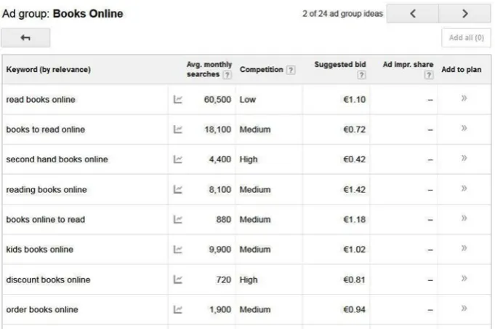Click the €0.81 suggested bid
Image resolution: width=495 pixels, height=329 pixels.
[x=355, y=280]
